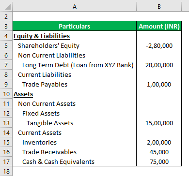Click the 75,000 amount cell
Image resolution: width=189 pixels, height=176 pixels.
click(159, 161)
